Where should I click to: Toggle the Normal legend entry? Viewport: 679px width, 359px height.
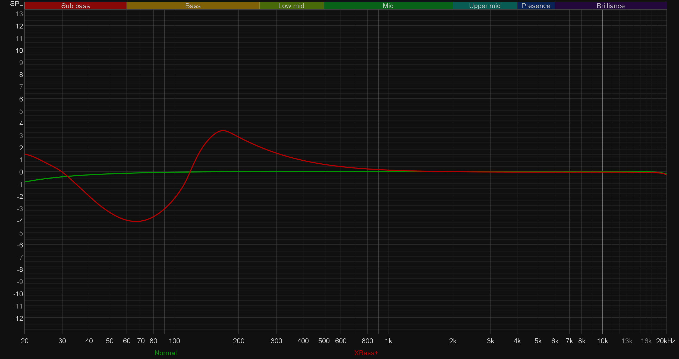click(165, 353)
